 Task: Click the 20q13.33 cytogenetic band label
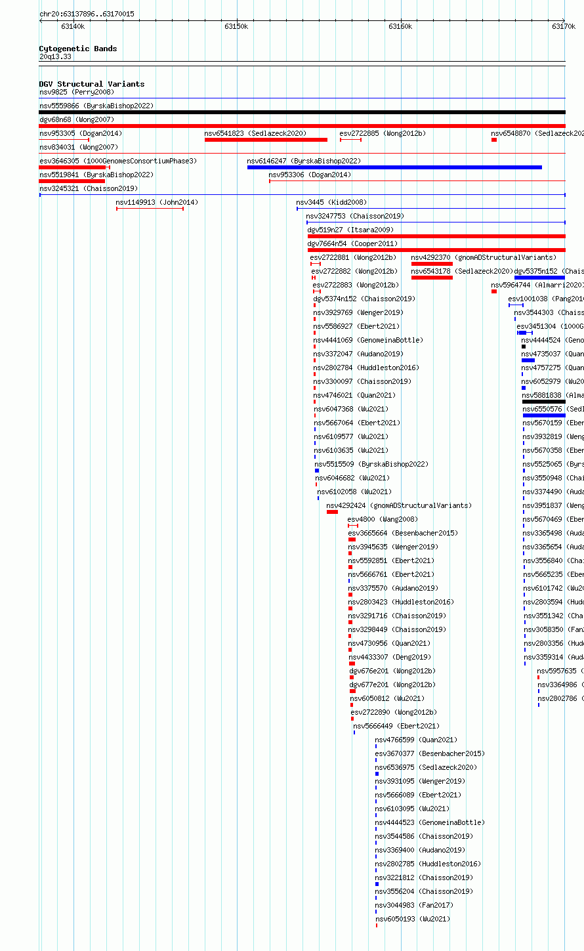[55, 57]
